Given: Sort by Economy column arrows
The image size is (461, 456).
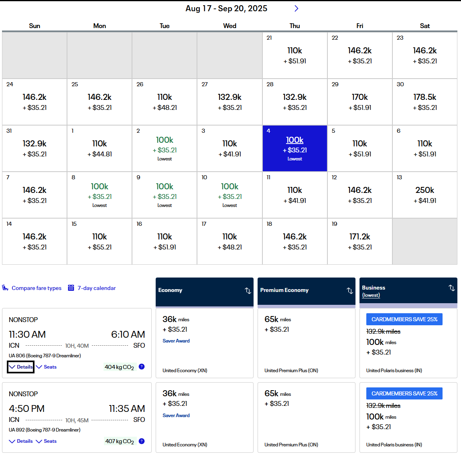Looking at the screenshot, I should click(x=248, y=291).
